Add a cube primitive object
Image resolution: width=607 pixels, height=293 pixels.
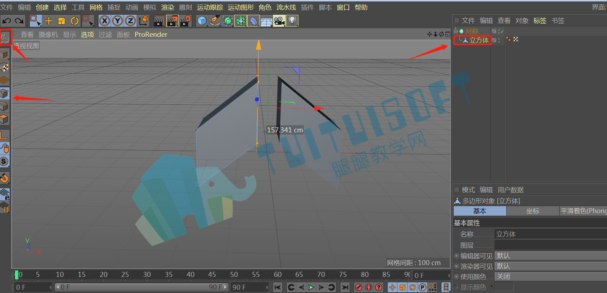(x=202, y=21)
